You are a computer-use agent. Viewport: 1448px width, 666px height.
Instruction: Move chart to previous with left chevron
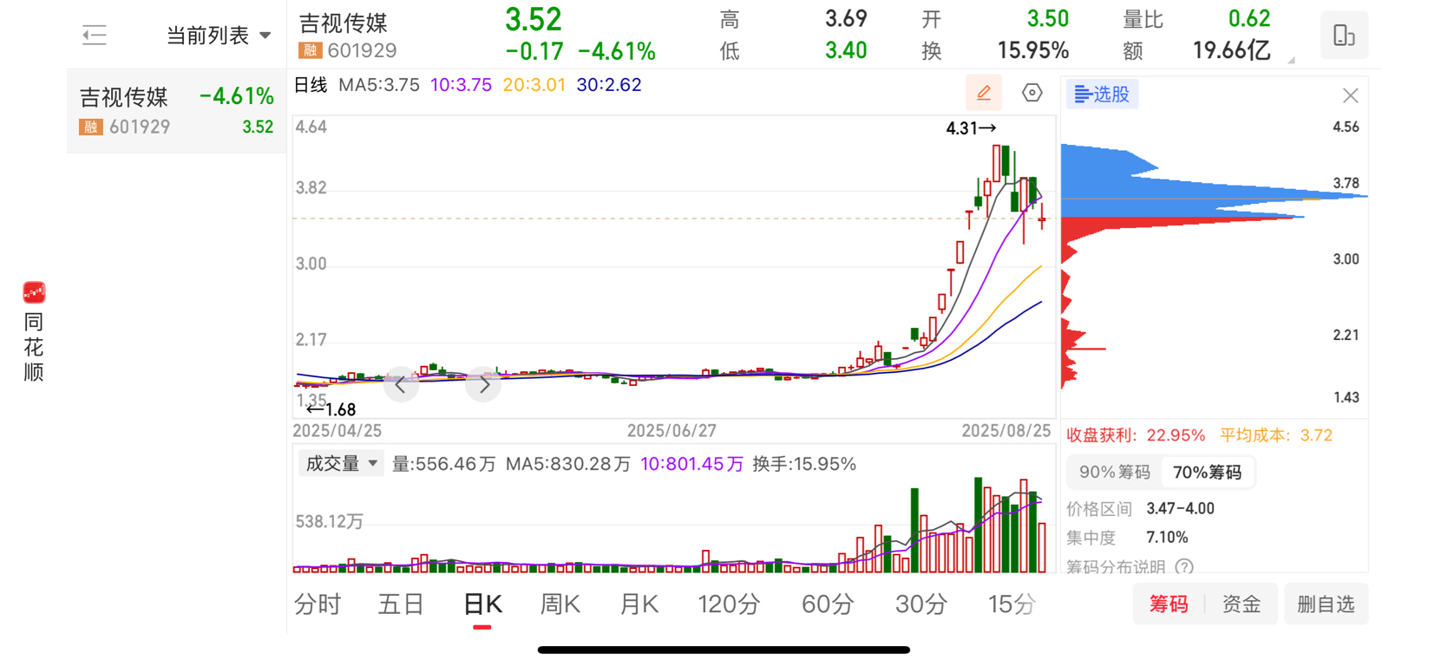point(401,385)
